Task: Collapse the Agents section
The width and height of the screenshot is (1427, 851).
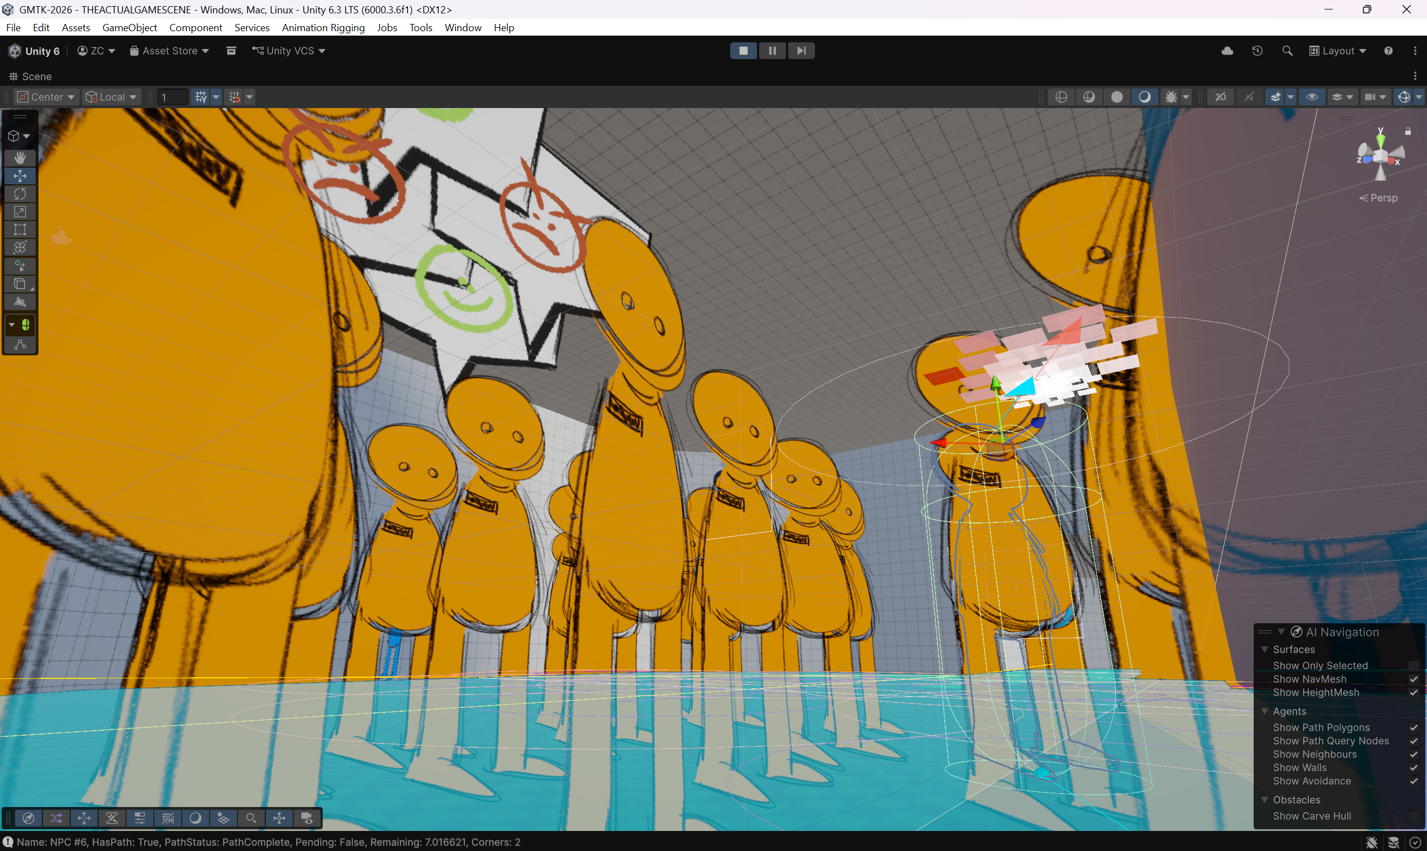Action: (1265, 712)
